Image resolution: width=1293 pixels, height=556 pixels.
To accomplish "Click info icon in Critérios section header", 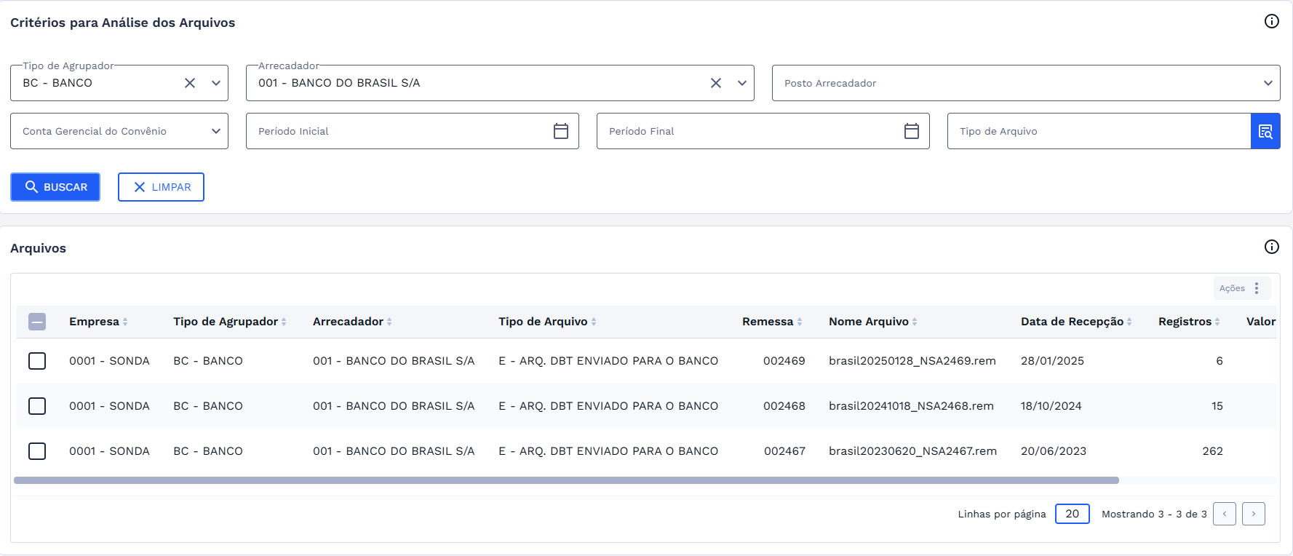I will [x=1271, y=21].
